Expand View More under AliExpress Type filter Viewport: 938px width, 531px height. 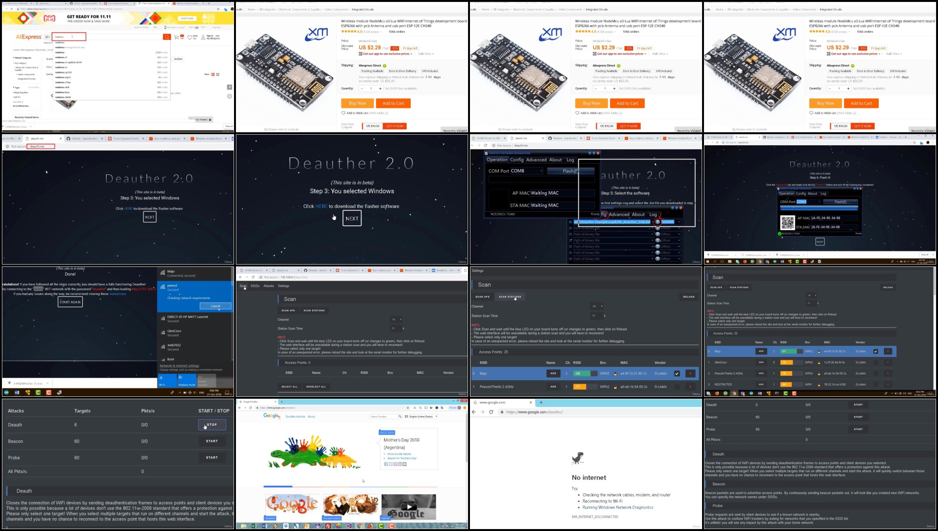click(18, 102)
